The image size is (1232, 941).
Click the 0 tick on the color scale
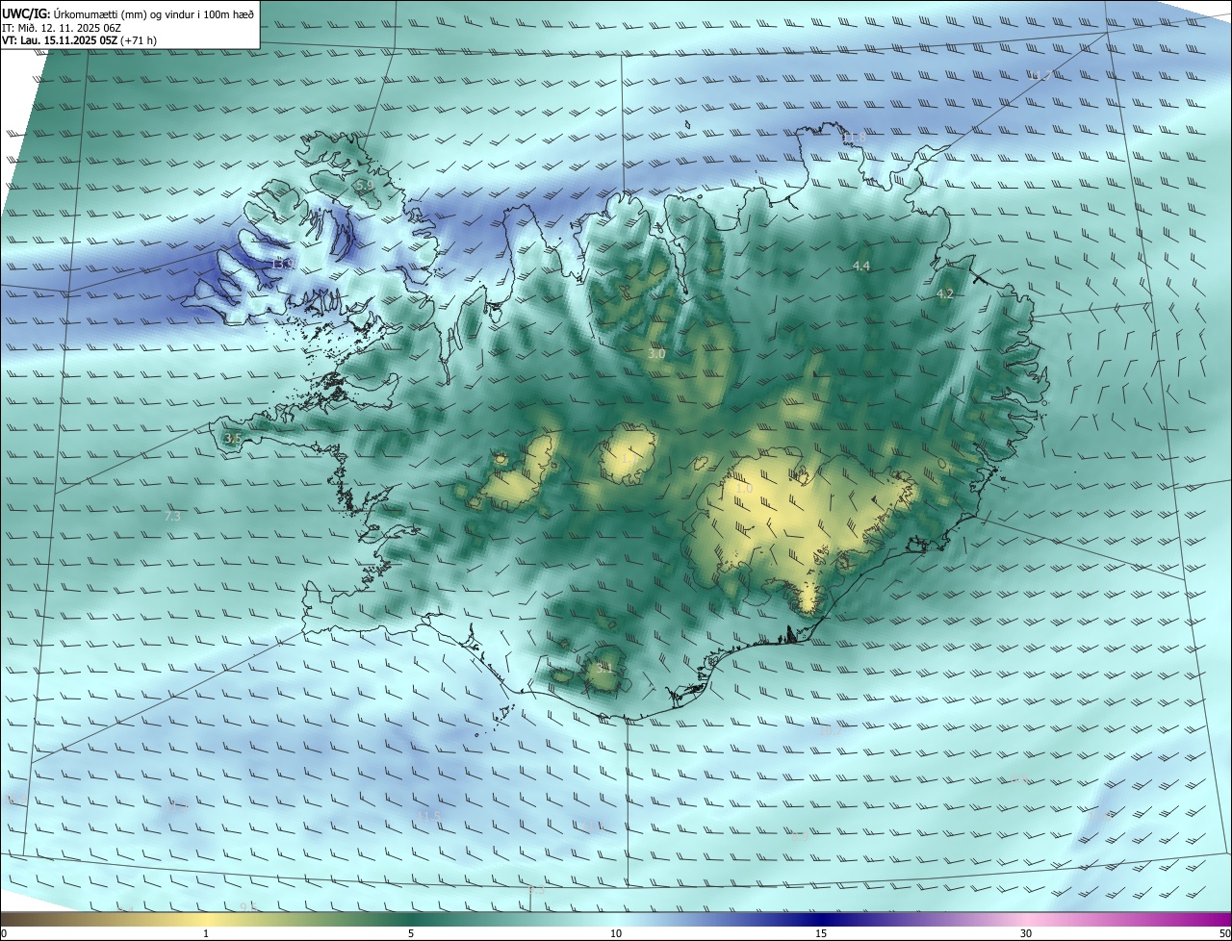(x=3, y=933)
